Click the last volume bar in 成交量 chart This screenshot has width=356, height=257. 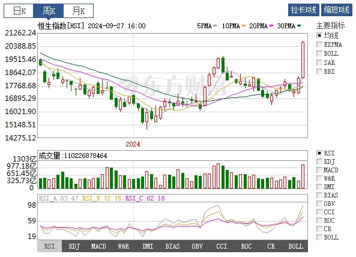pos(303,177)
